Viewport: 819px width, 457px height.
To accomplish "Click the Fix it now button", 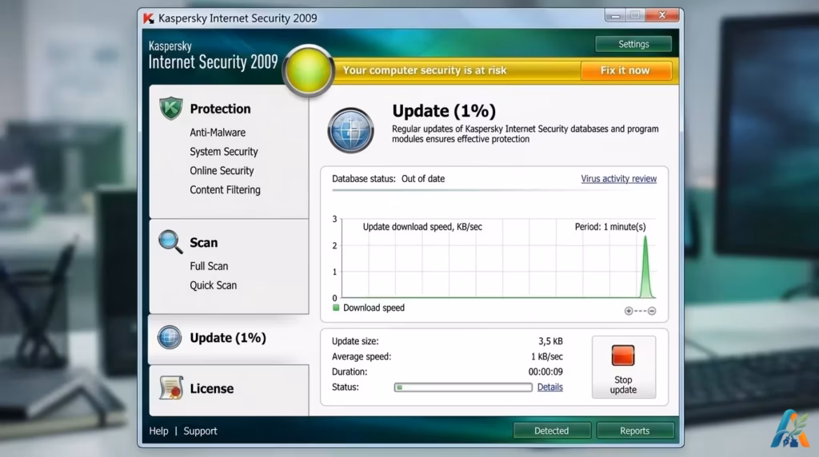I will (x=625, y=70).
